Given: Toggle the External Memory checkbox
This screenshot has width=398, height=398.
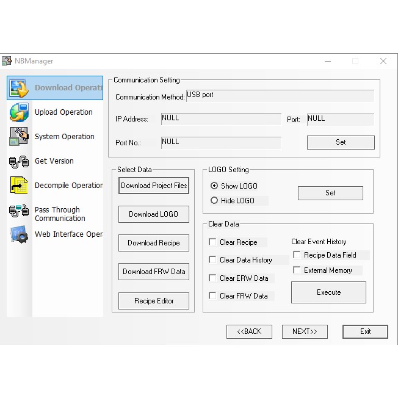Looking at the screenshot, I should coord(297,270).
